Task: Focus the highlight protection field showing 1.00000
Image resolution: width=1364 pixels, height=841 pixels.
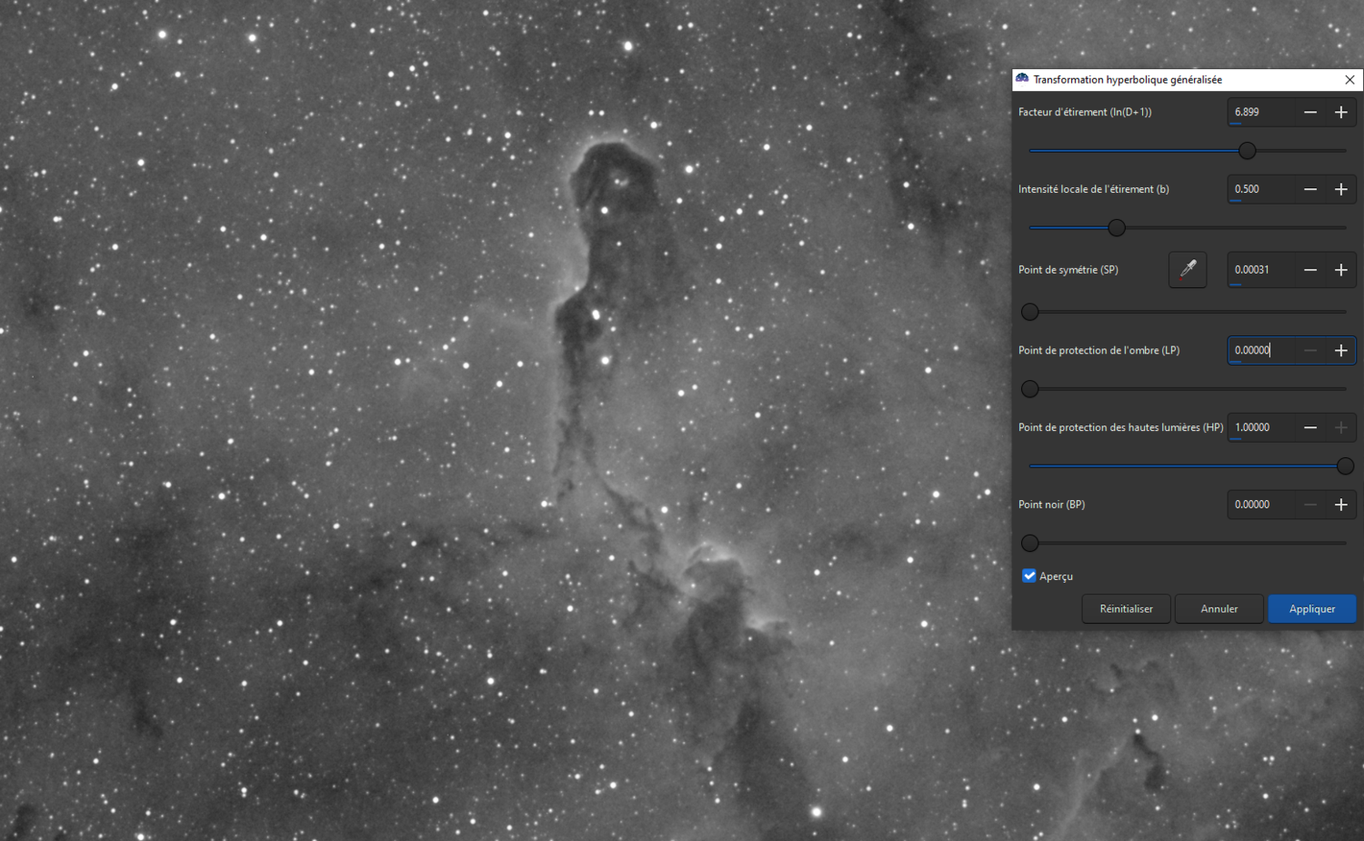Action: tap(1261, 427)
